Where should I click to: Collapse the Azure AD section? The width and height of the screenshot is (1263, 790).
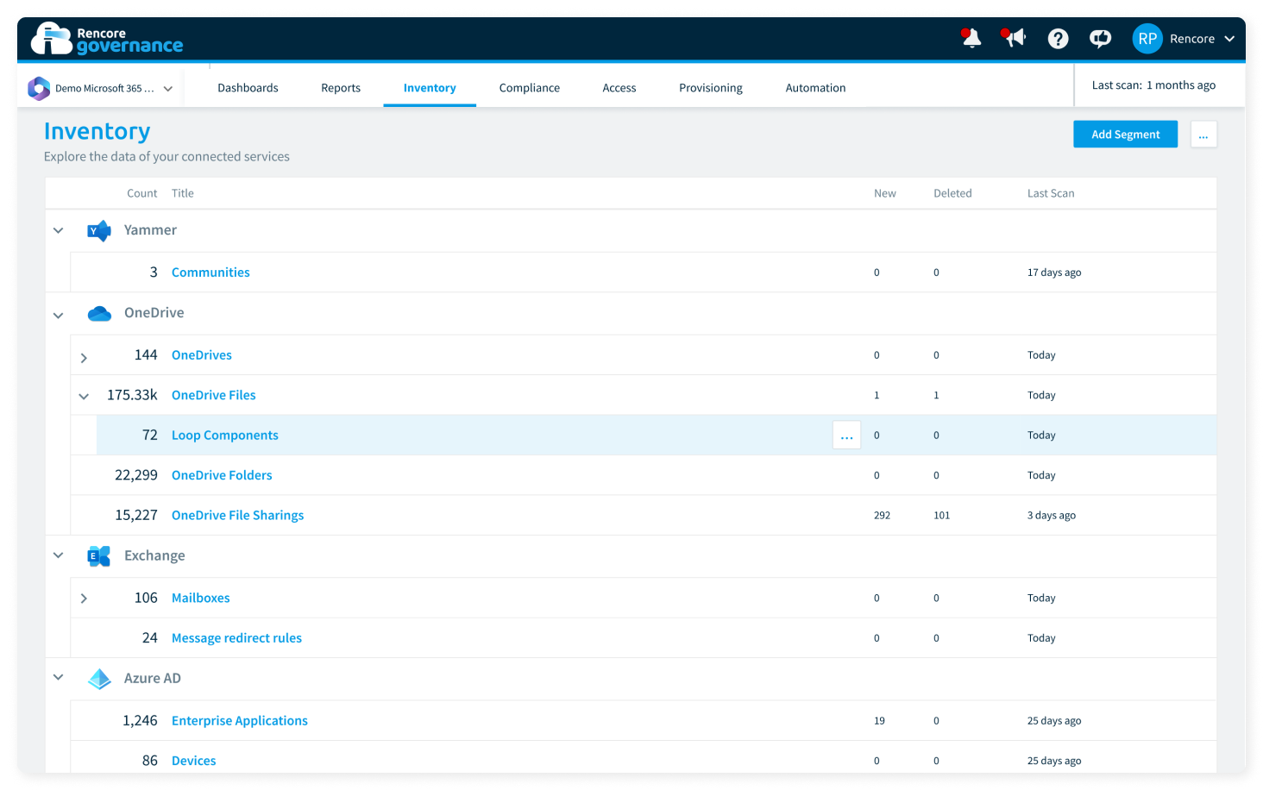tap(59, 677)
